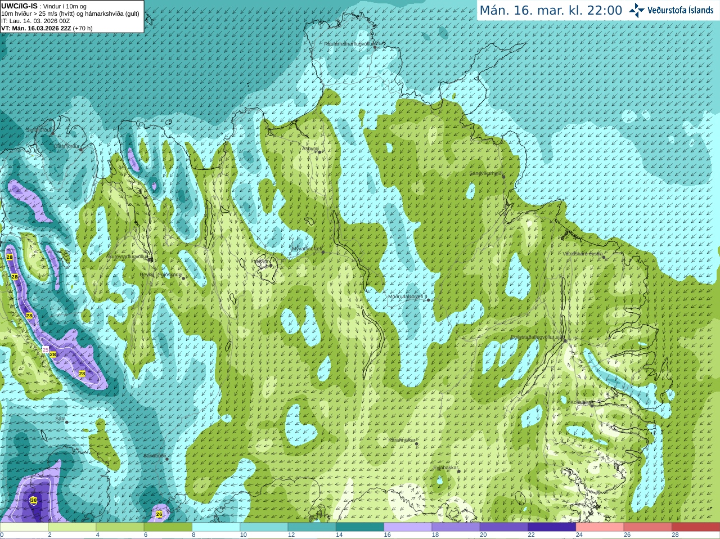Click the 16–18 m/s lavender legend swatch

tap(408, 527)
